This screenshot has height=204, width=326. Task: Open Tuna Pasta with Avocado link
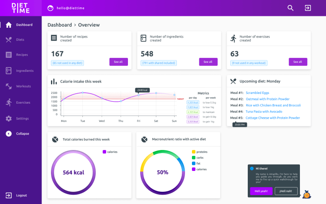click(x=264, y=111)
